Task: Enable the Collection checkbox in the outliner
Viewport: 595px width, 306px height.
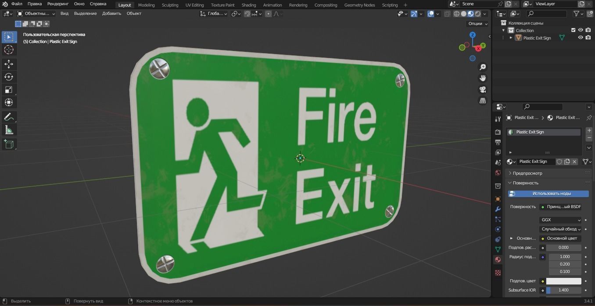Action: pyautogui.click(x=573, y=30)
